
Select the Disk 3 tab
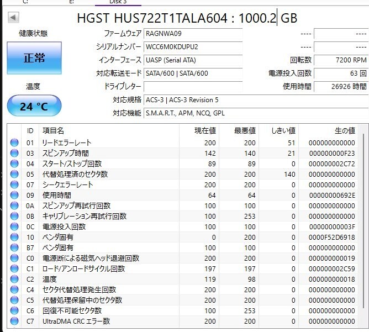[118, 2]
